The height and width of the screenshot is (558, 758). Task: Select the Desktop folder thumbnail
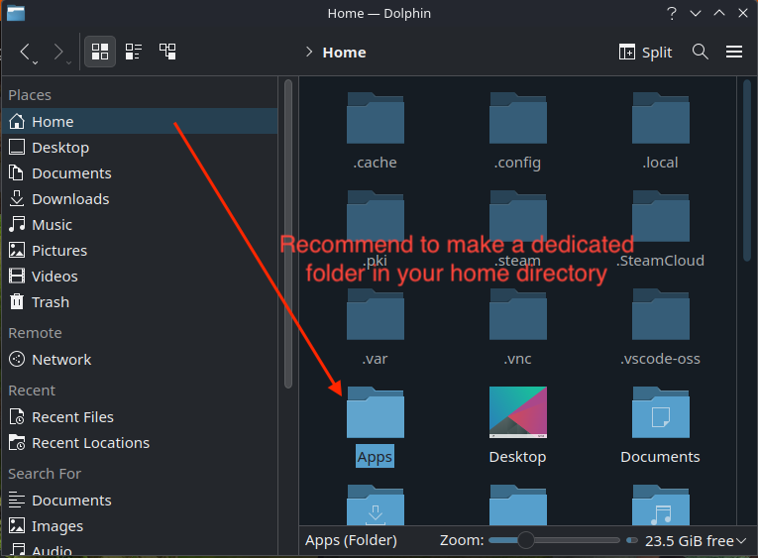tap(517, 412)
